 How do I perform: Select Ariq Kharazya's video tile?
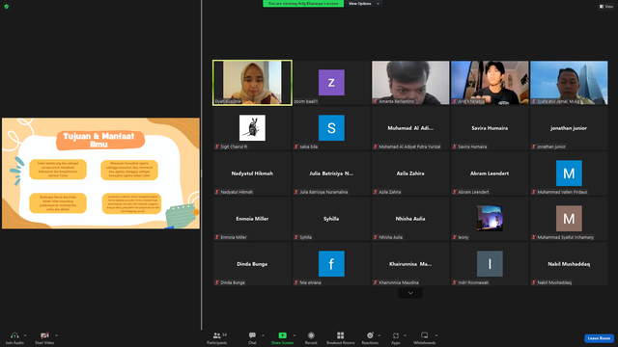click(490, 83)
